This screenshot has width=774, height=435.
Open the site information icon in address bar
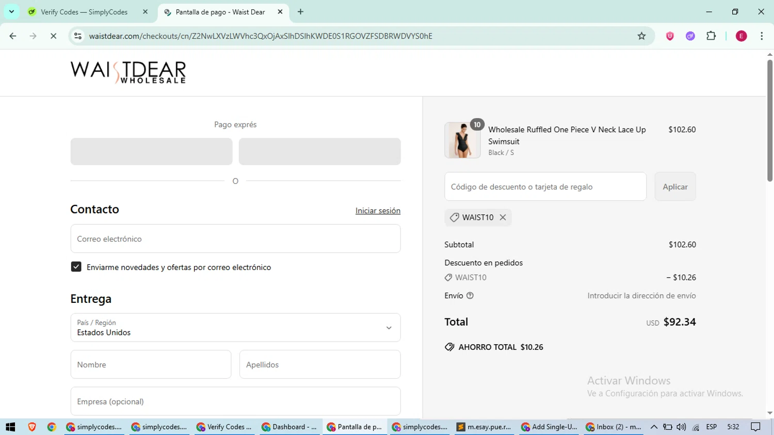point(78,36)
